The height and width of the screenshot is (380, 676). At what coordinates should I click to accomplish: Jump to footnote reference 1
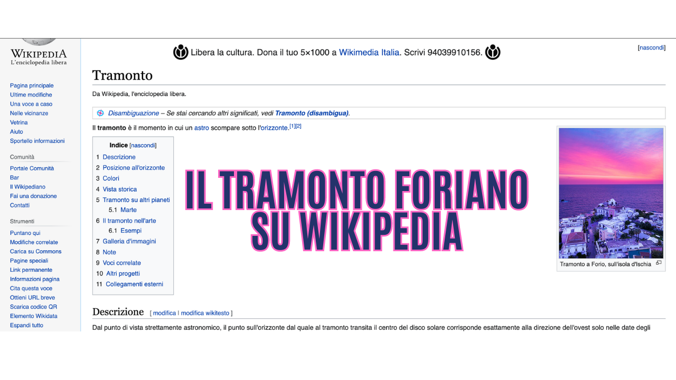coord(292,126)
